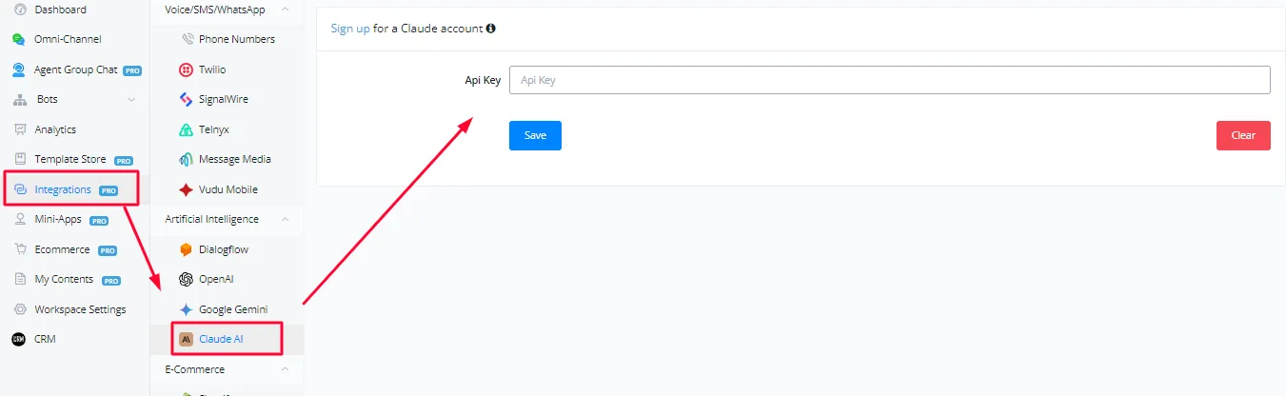Collapse the E-Commerce section chevron

[x=284, y=369]
